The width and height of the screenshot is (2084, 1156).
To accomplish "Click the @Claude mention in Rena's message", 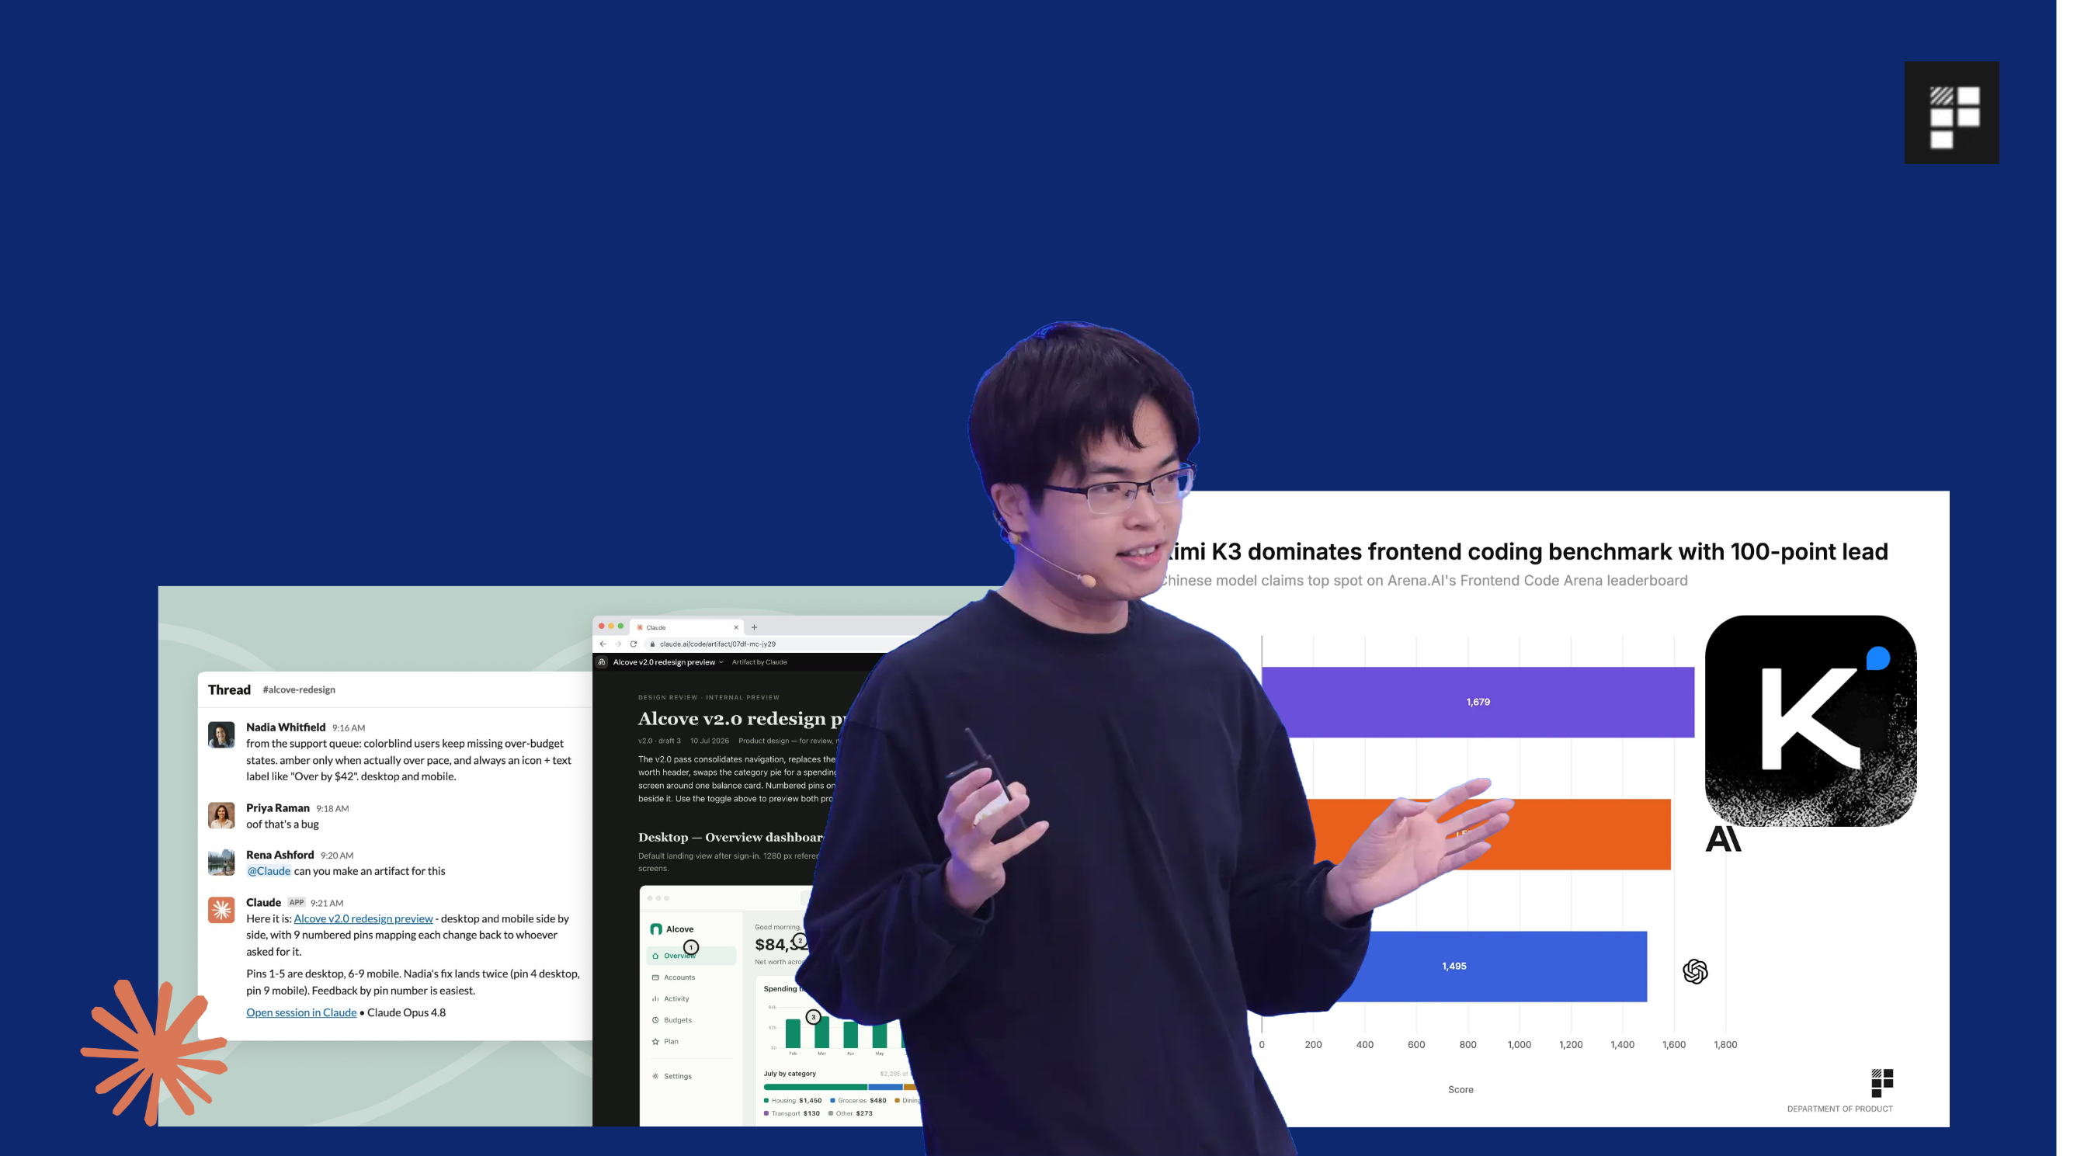I will coord(269,870).
